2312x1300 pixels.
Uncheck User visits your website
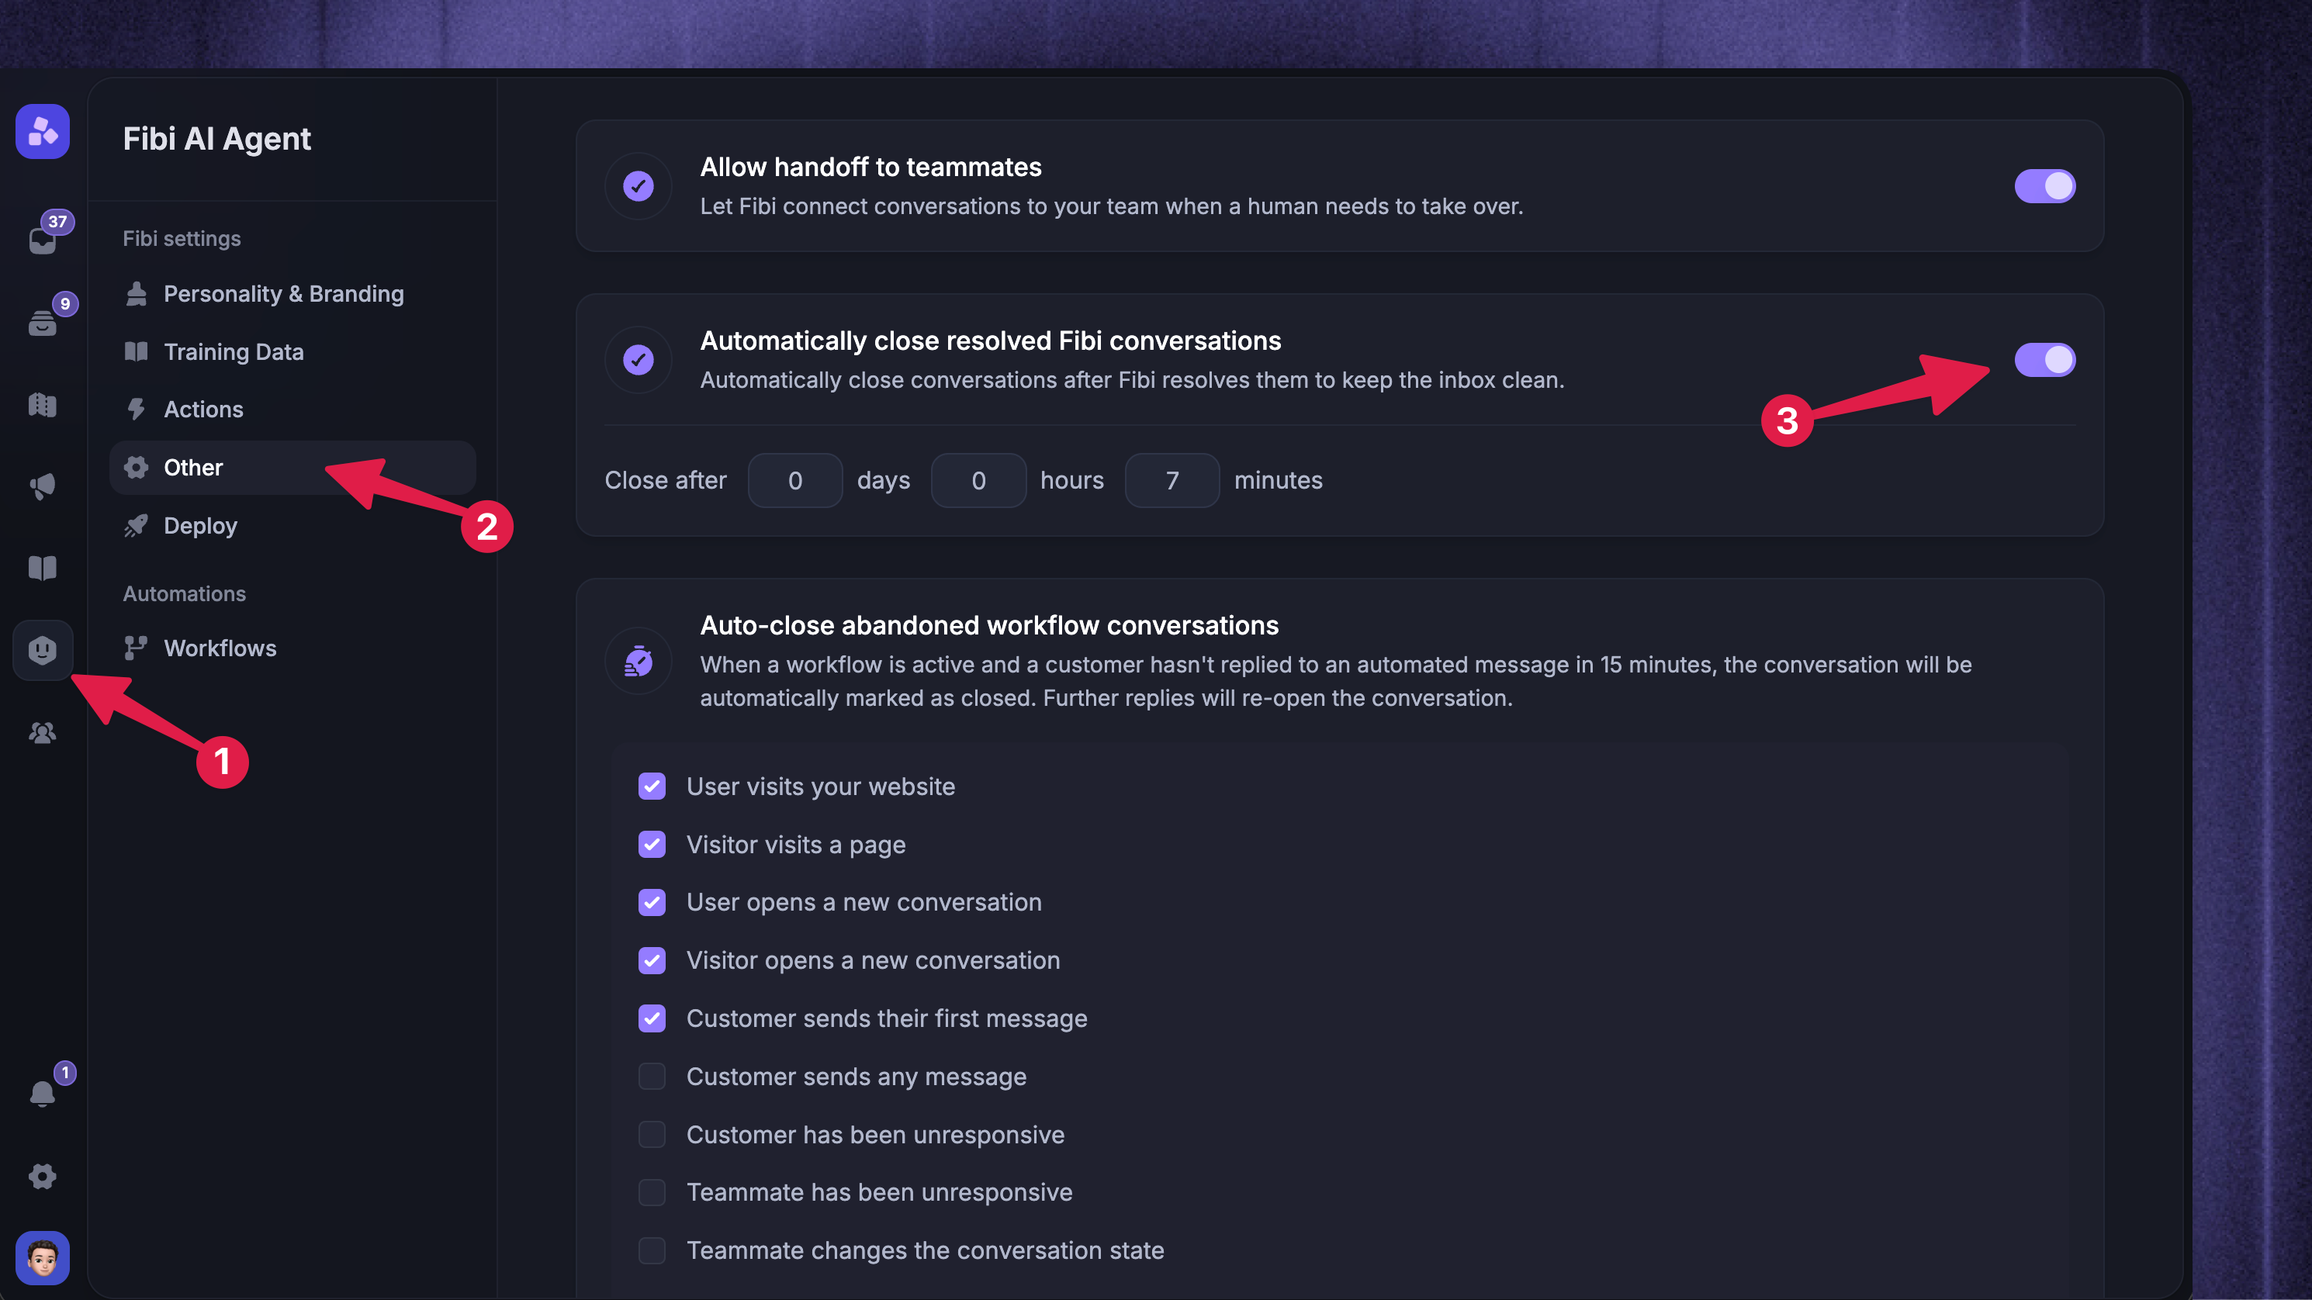[x=652, y=786]
